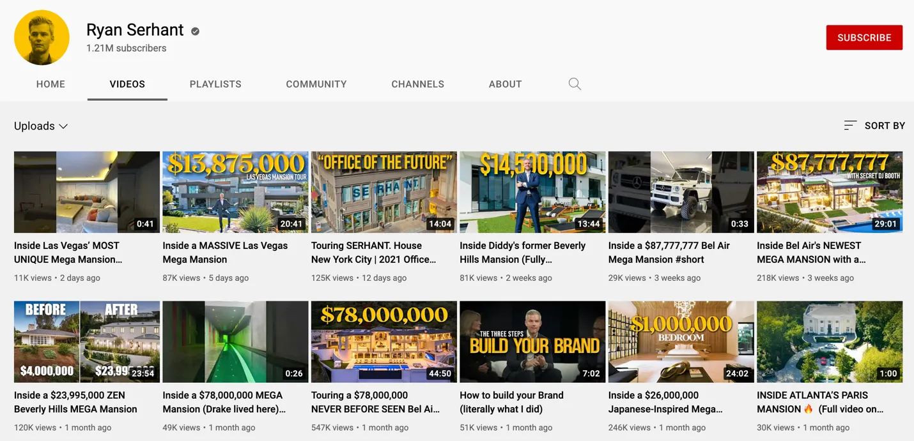Expand the Uploads dropdown
The image size is (914, 441).
click(x=41, y=126)
